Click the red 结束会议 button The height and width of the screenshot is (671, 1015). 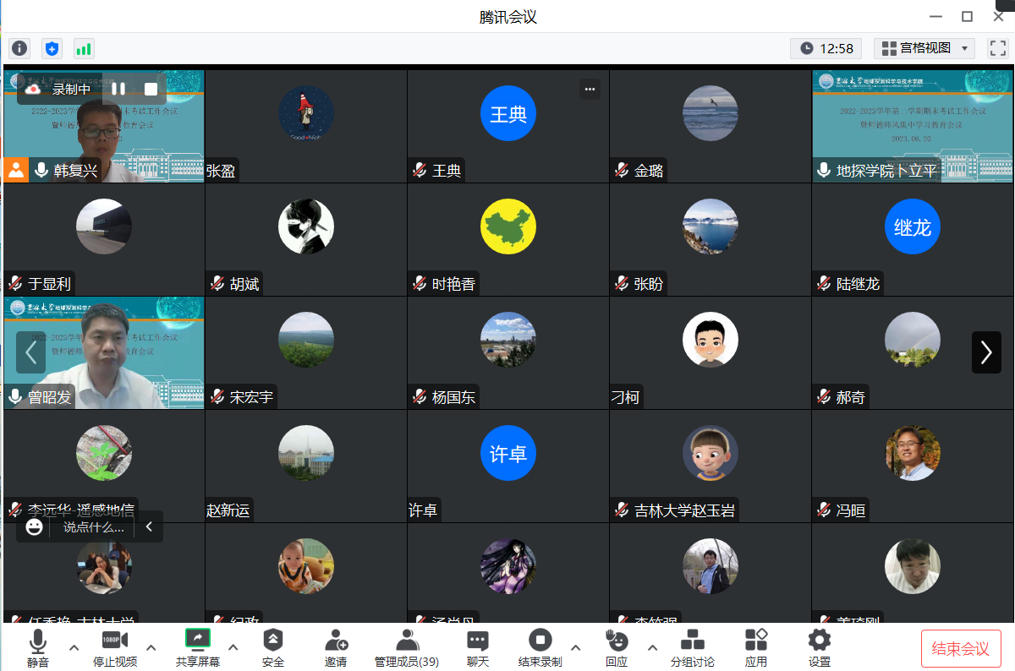(960, 648)
